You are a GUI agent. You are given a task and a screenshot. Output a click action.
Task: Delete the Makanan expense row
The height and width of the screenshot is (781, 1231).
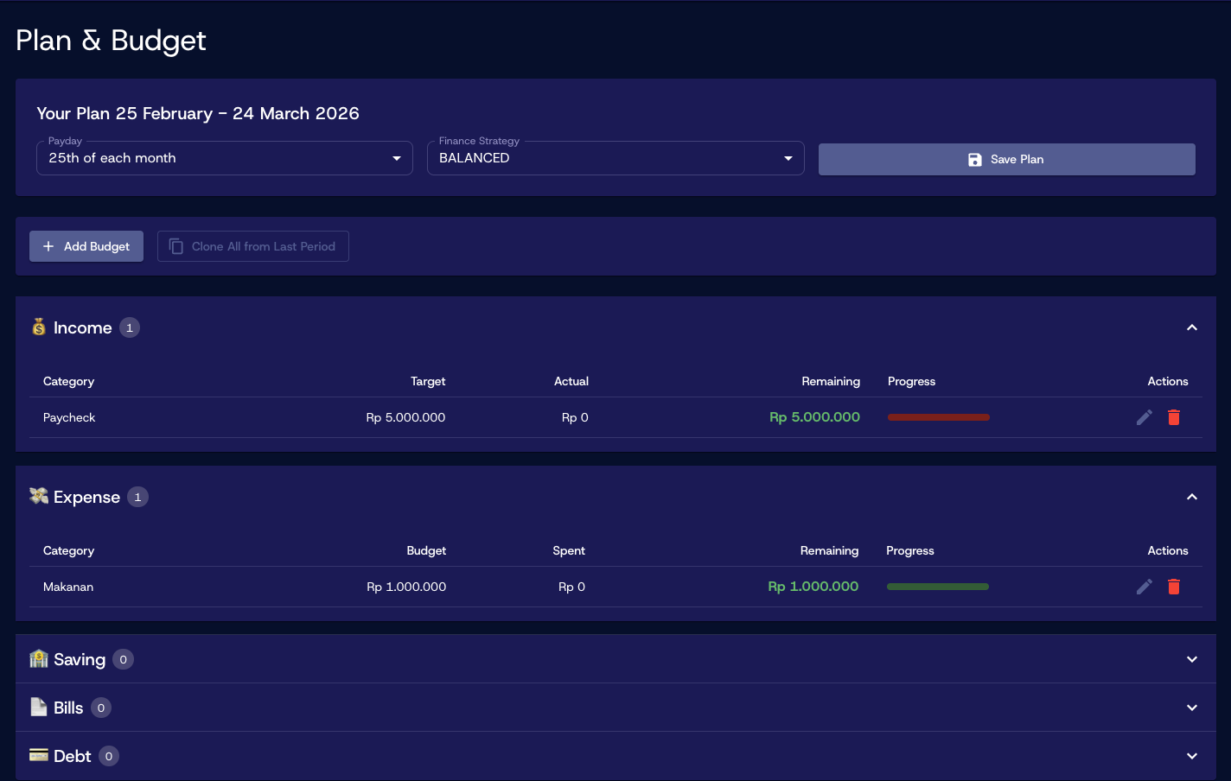tap(1173, 587)
